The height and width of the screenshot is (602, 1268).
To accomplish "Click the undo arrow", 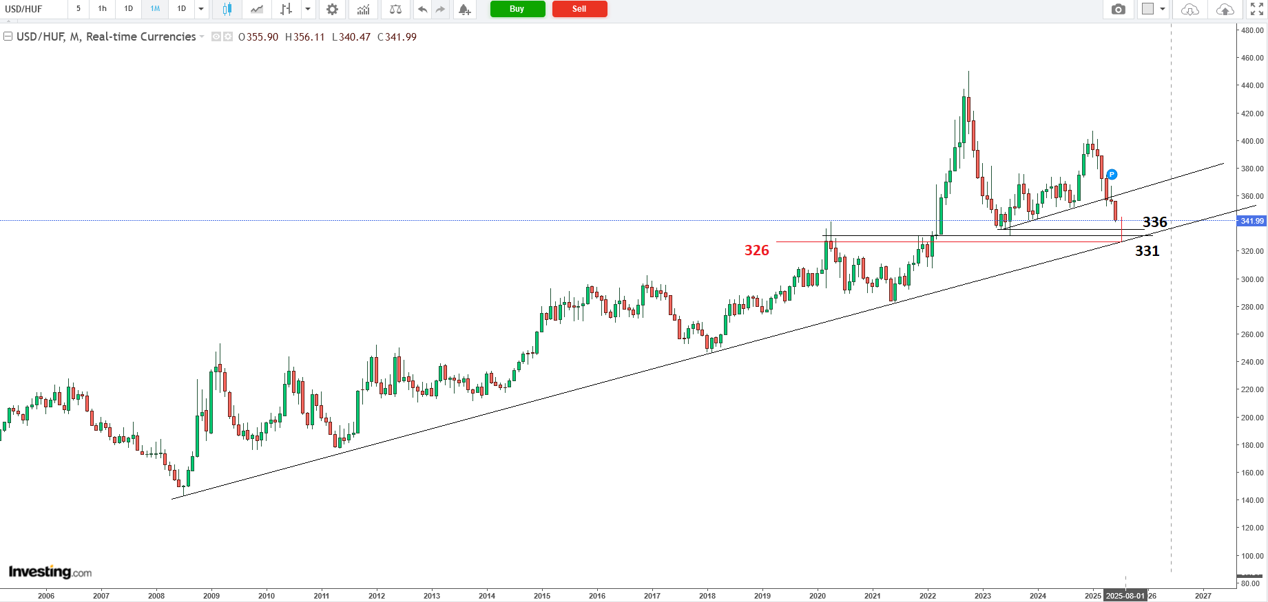I will click(422, 9).
